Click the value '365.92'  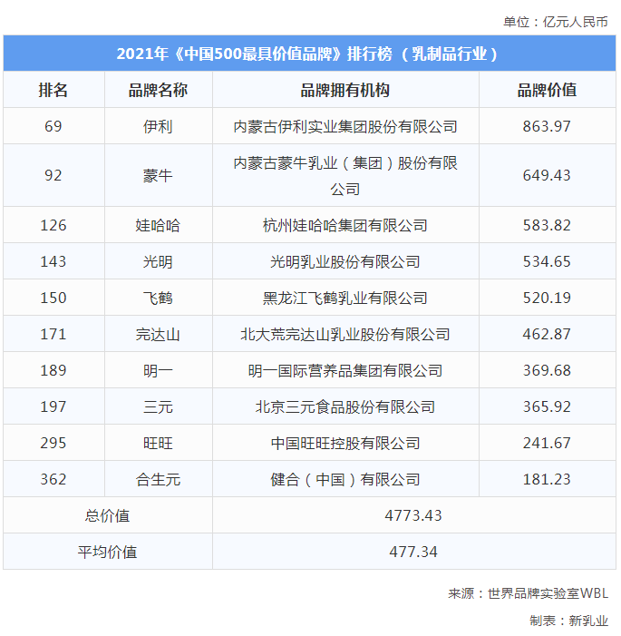(x=547, y=406)
